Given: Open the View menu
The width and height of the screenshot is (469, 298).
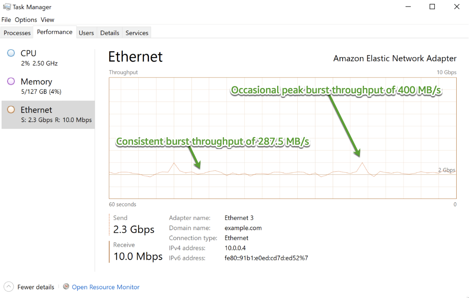Looking at the screenshot, I should (47, 19).
